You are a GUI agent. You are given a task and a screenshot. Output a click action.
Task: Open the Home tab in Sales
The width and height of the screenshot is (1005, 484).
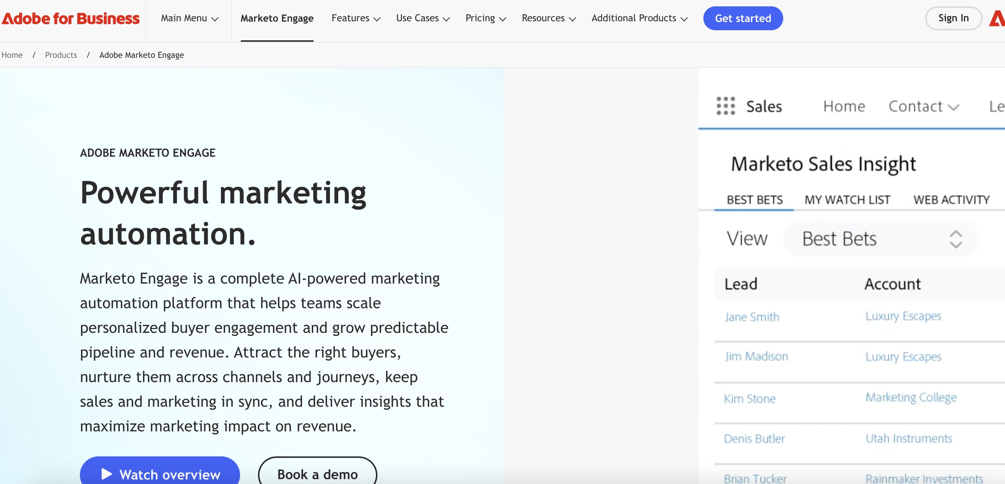click(844, 106)
